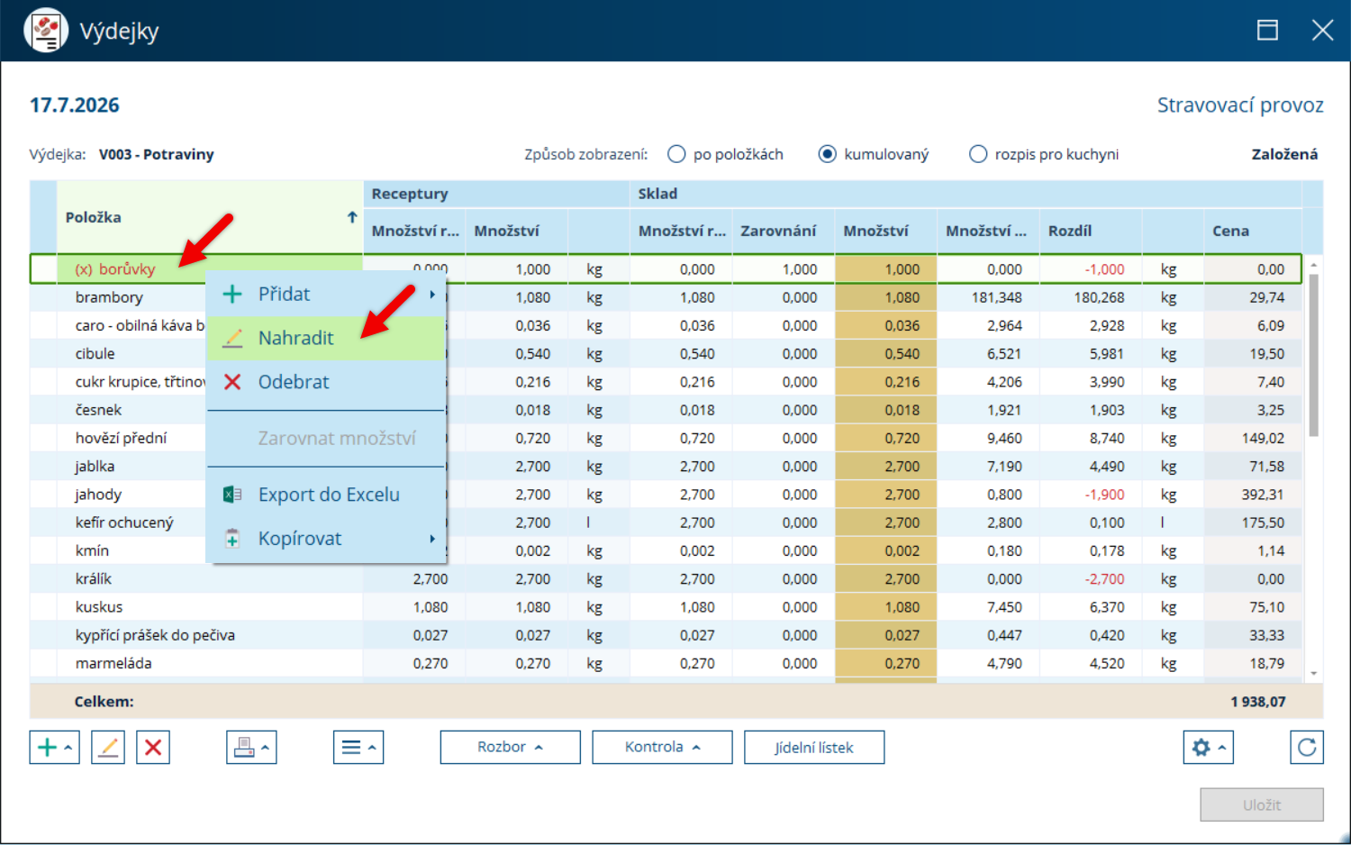Click the vertical scrollbar of the table
Image resolution: width=1351 pixels, height=845 pixels.
coord(1314,356)
